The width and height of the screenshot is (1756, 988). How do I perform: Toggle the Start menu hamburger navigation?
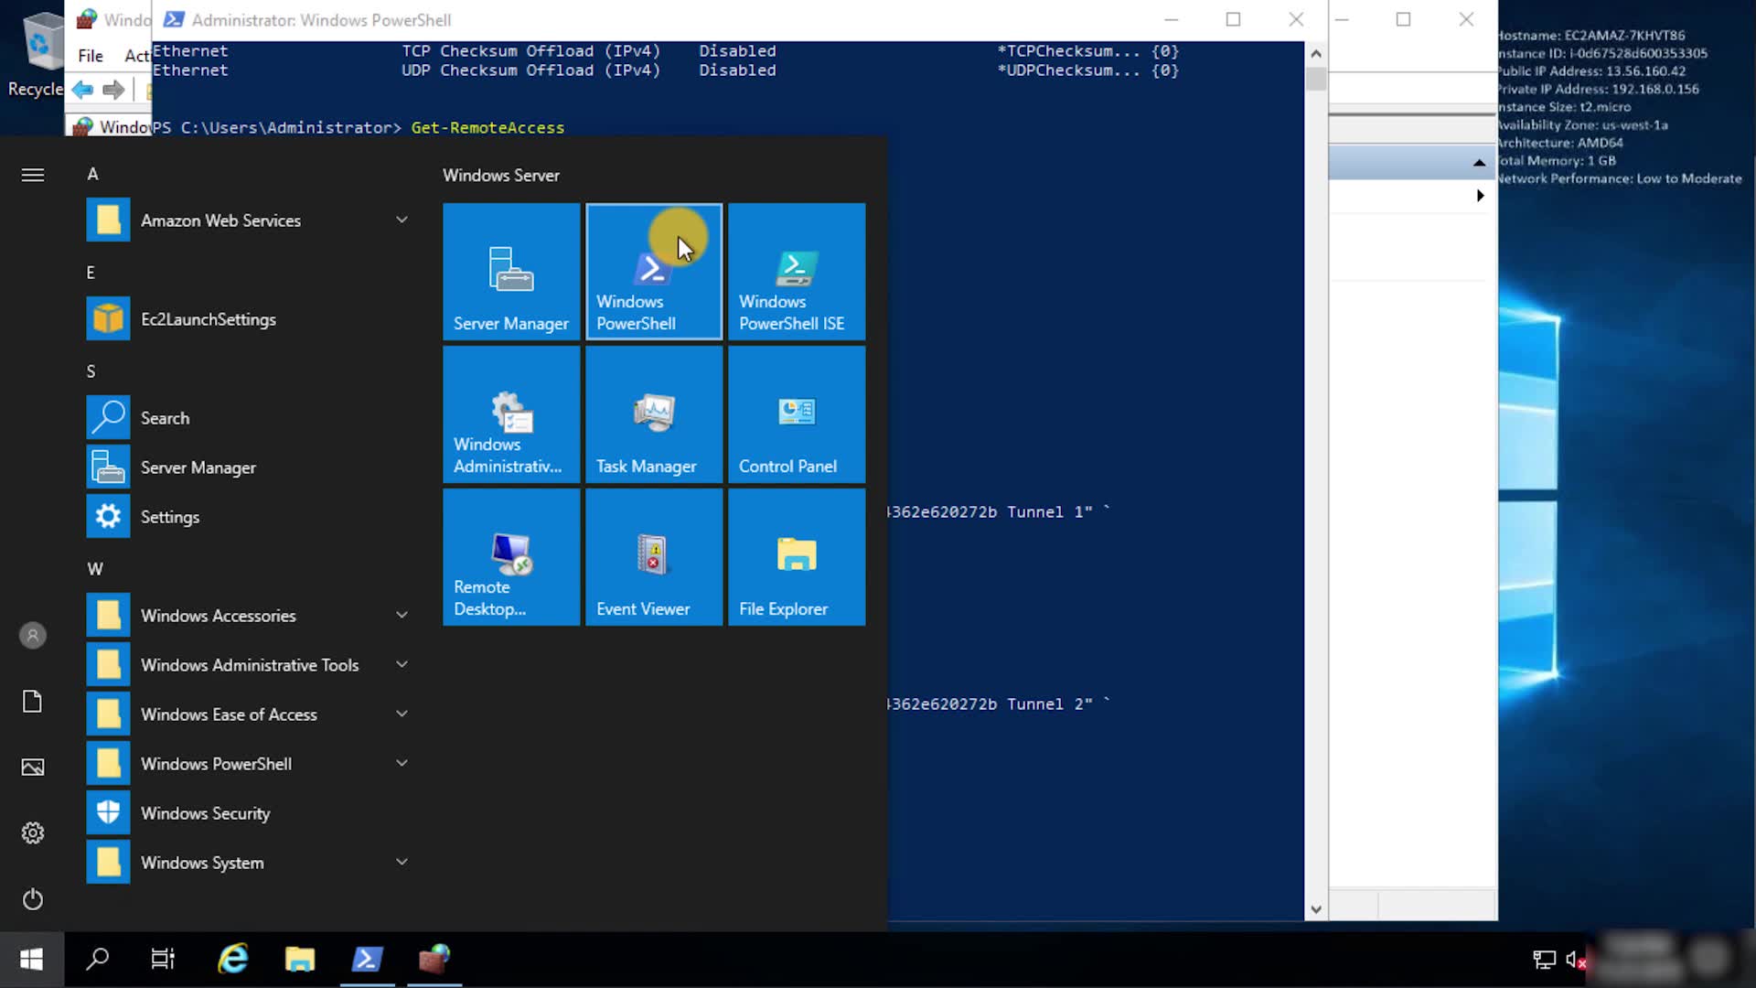(33, 175)
